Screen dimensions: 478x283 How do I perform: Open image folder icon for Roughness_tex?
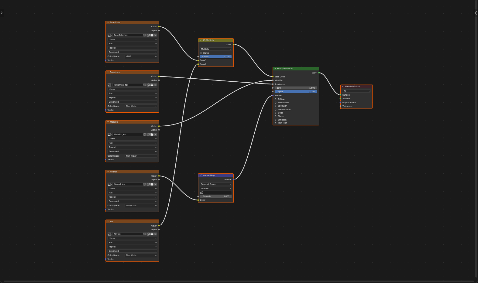(x=152, y=85)
